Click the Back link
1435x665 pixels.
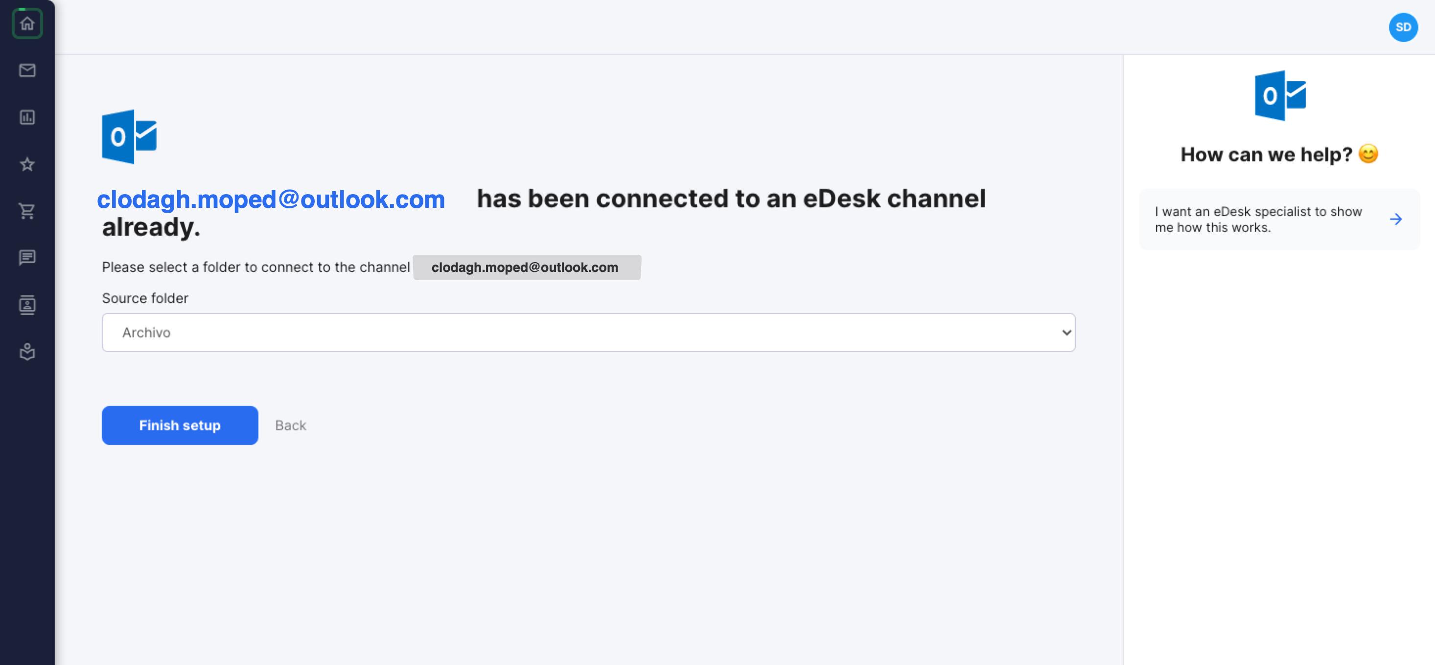[x=290, y=425]
